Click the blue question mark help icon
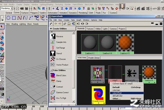164x110 pixels. coord(84,8)
